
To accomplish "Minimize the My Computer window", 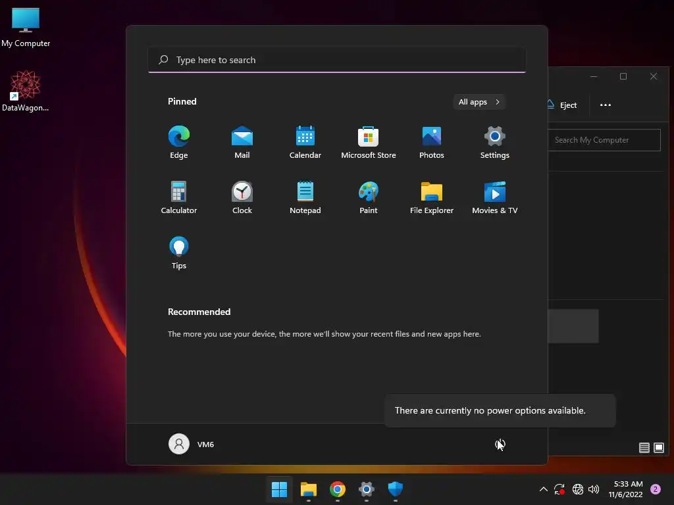I will 594,76.
